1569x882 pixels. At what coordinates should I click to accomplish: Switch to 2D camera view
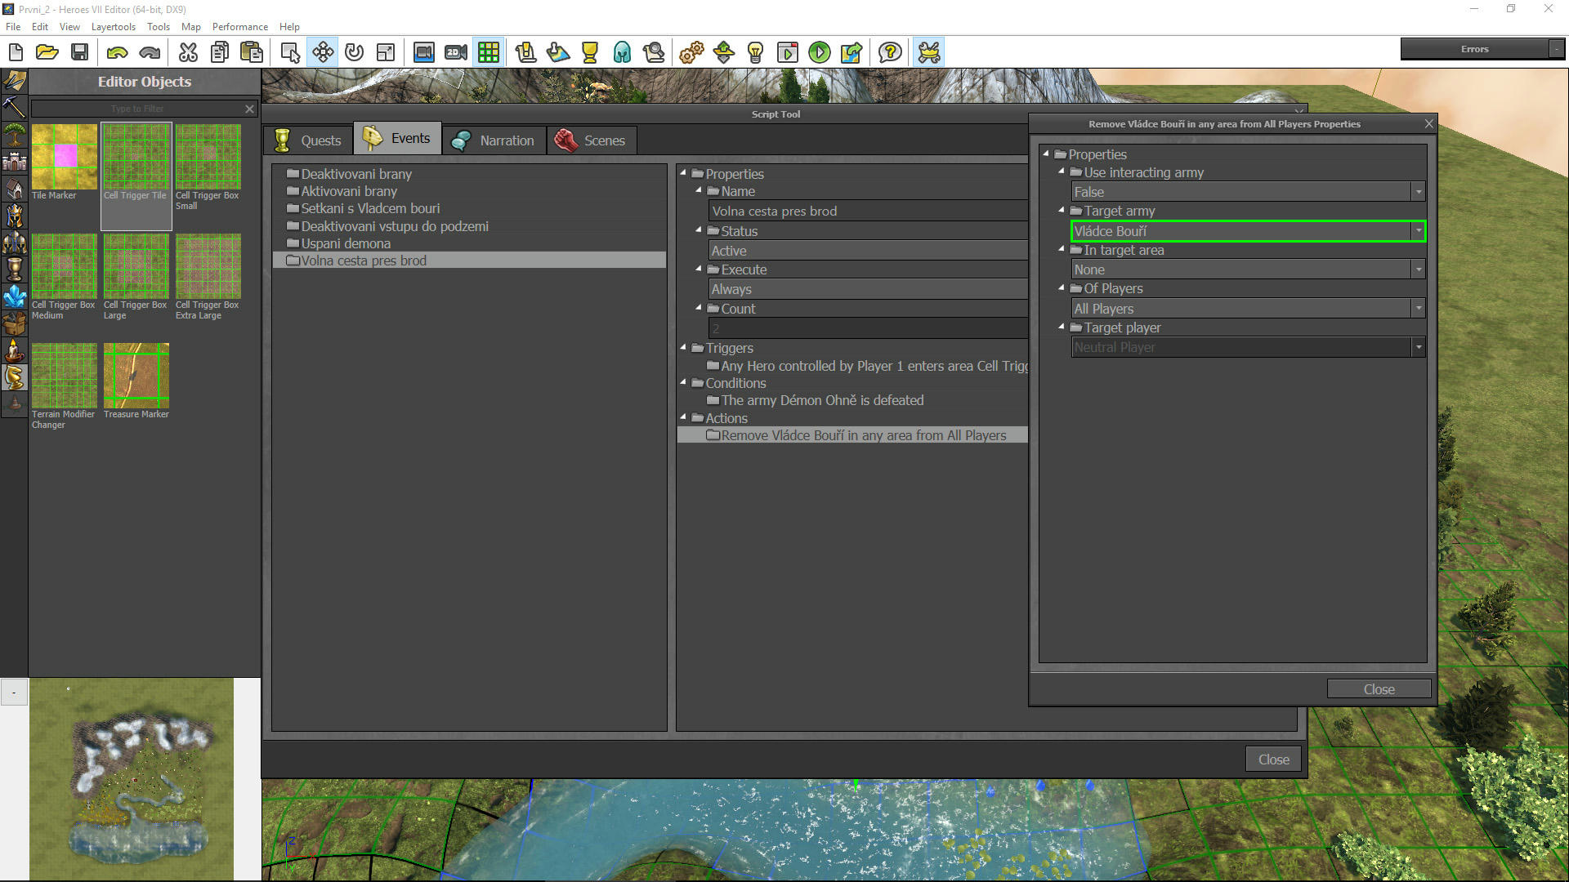[x=456, y=53]
